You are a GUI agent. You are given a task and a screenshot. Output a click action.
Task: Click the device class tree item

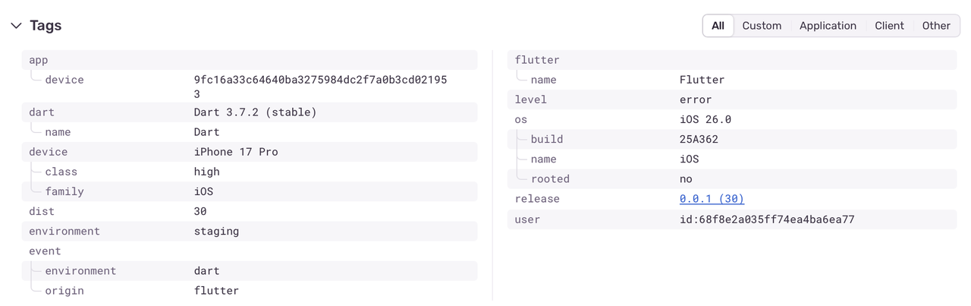coord(61,172)
